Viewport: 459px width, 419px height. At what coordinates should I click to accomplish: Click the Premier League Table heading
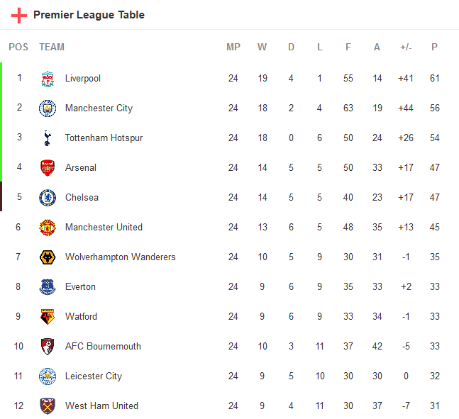[x=89, y=15]
